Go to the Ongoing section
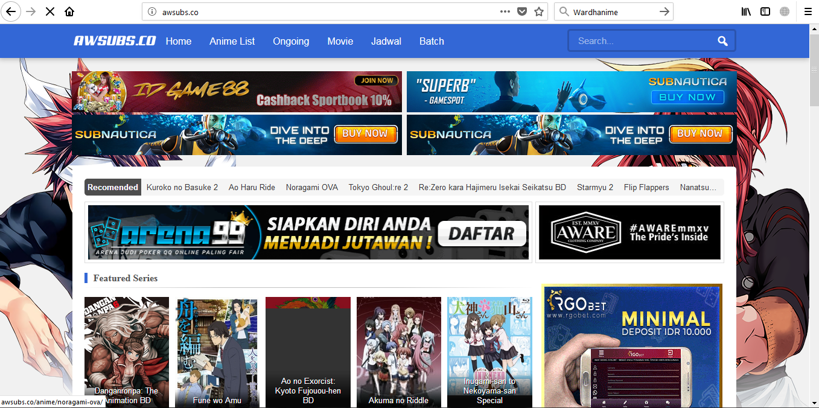This screenshot has width=819, height=408. click(x=291, y=41)
